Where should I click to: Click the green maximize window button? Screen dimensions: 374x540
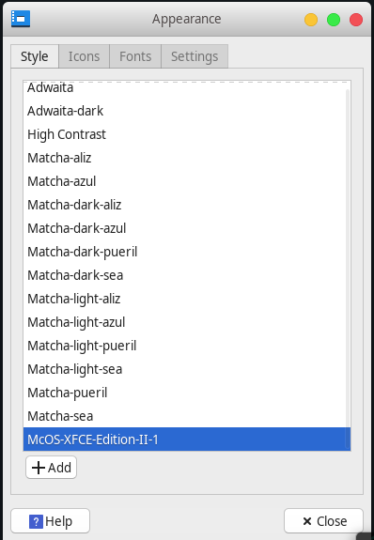coord(334,20)
